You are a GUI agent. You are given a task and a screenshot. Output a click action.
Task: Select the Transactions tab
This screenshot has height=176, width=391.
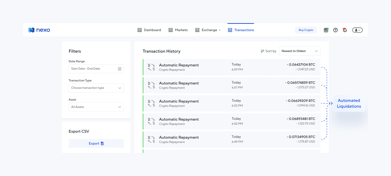[x=241, y=30]
